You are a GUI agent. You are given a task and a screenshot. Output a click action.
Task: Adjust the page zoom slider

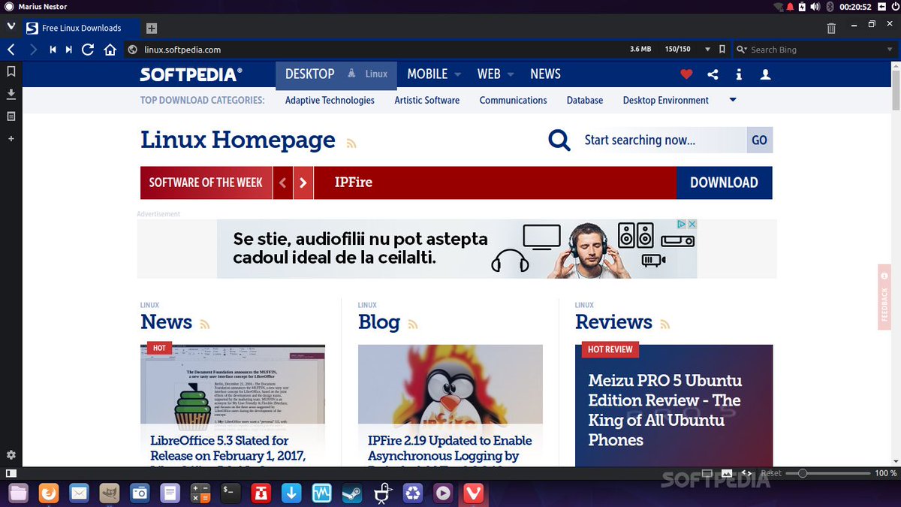(x=830, y=473)
